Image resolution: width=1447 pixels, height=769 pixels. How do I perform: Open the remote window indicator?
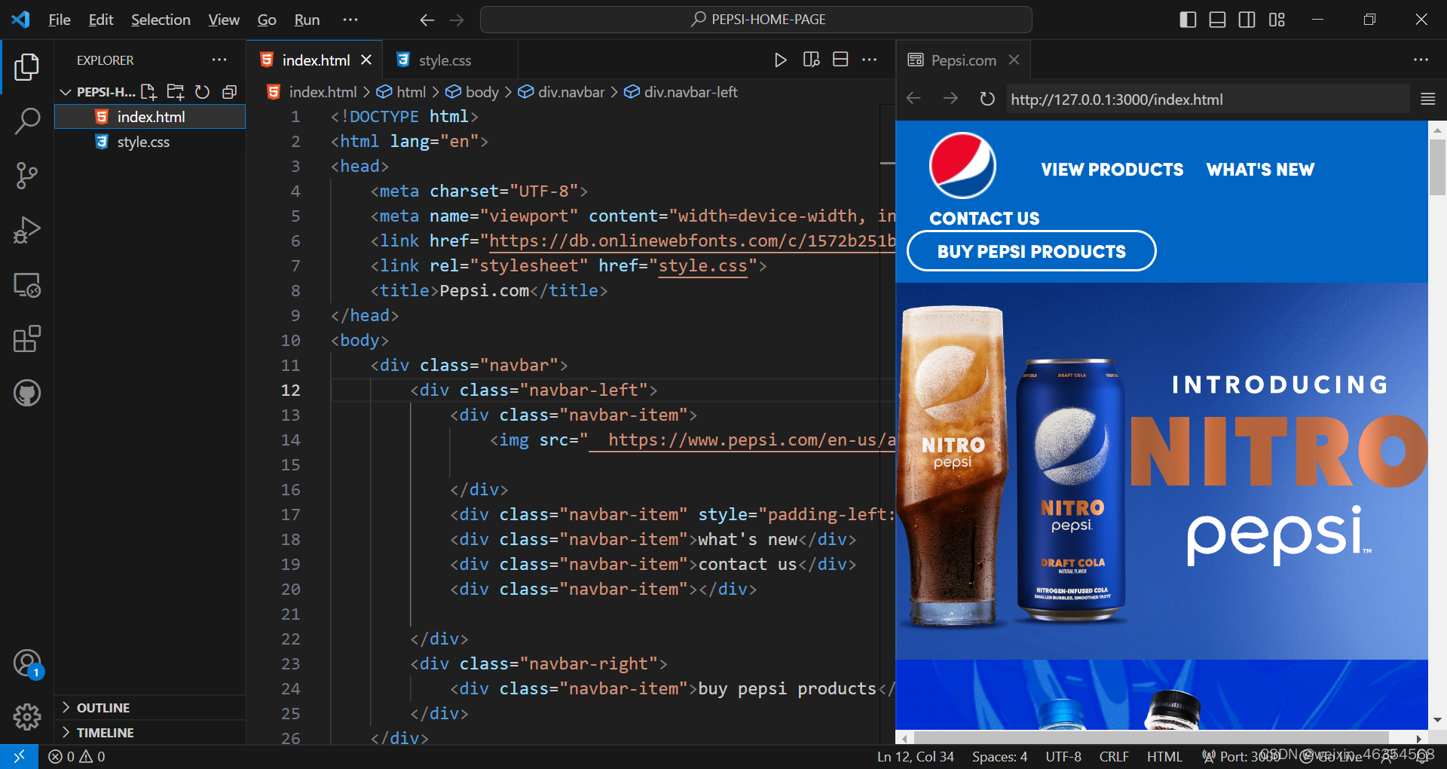click(19, 756)
